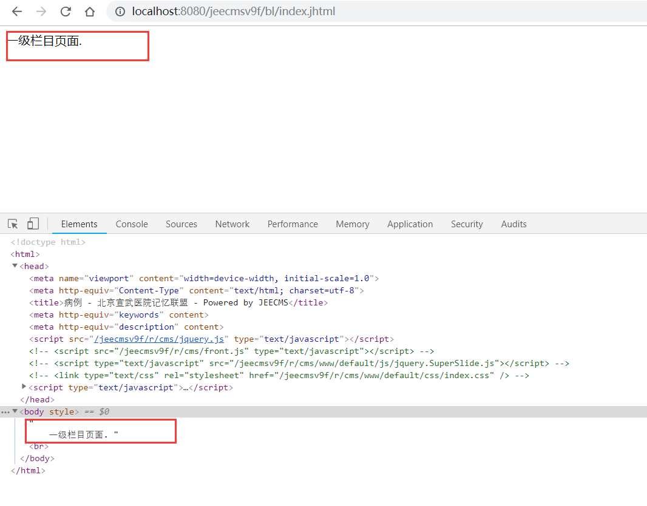Toggle the device toolbar emulation
The height and width of the screenshot is (506, 647).
(33, 224)
